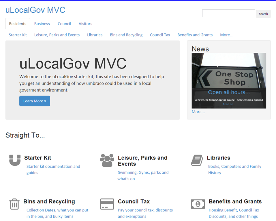276x221 pixels.
Task: Select the Visitors tab
Action: 85,24
